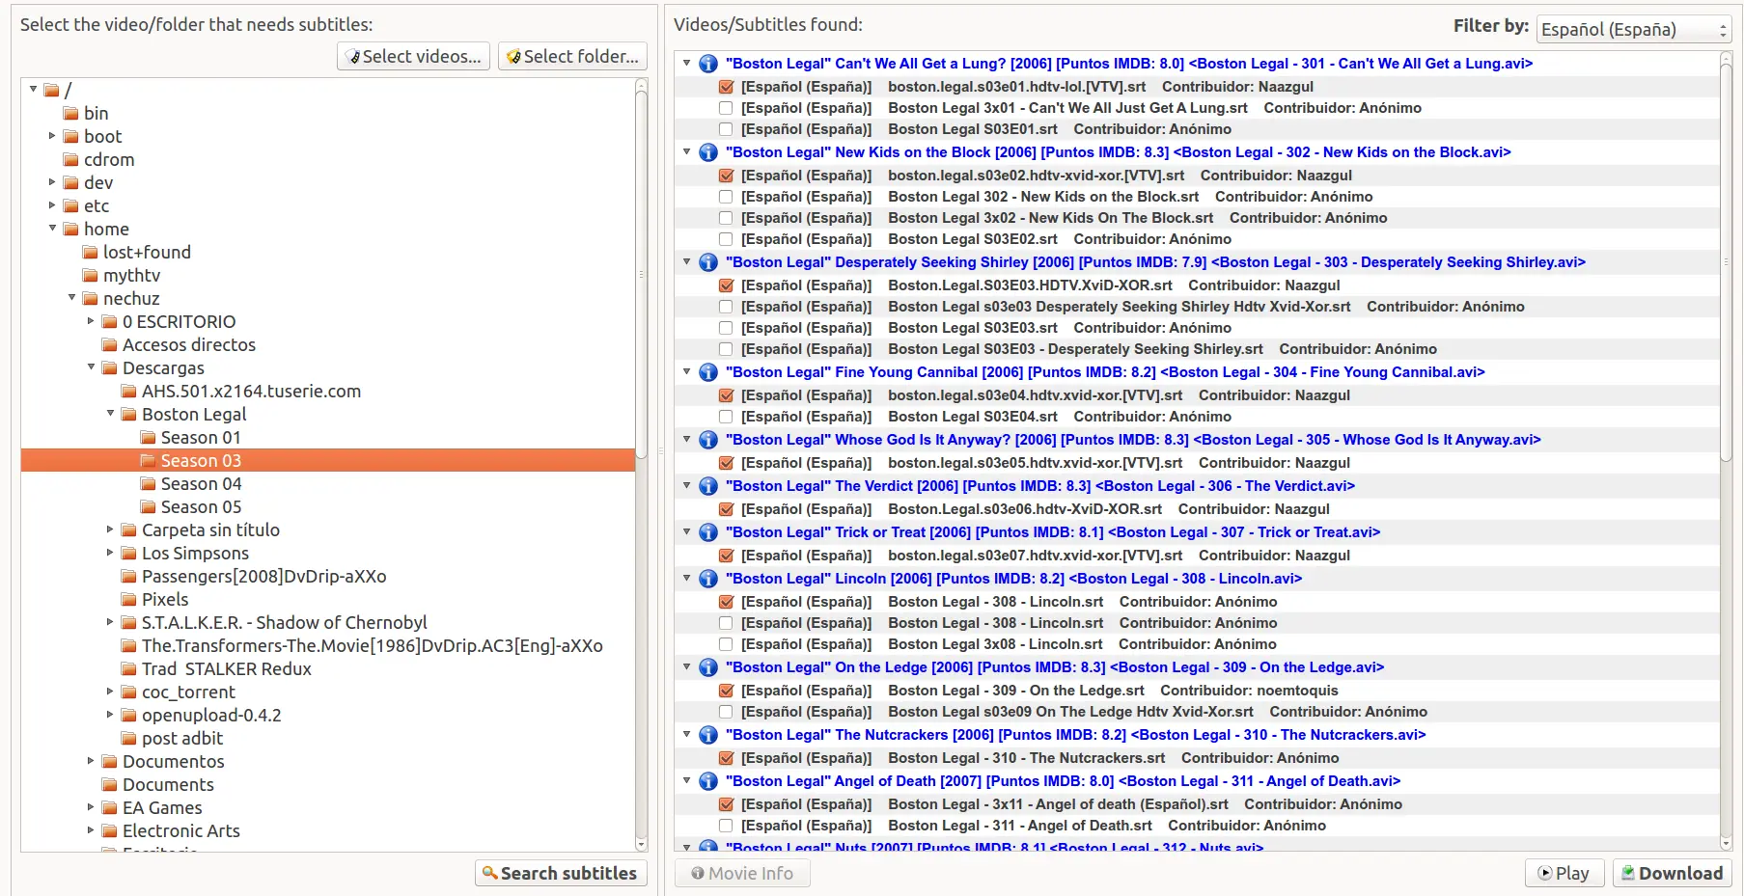Image resolution: width=1744 pixels, height=896 pixels.
Task: Select the Accesos directos folder
Action: point(188,345)
